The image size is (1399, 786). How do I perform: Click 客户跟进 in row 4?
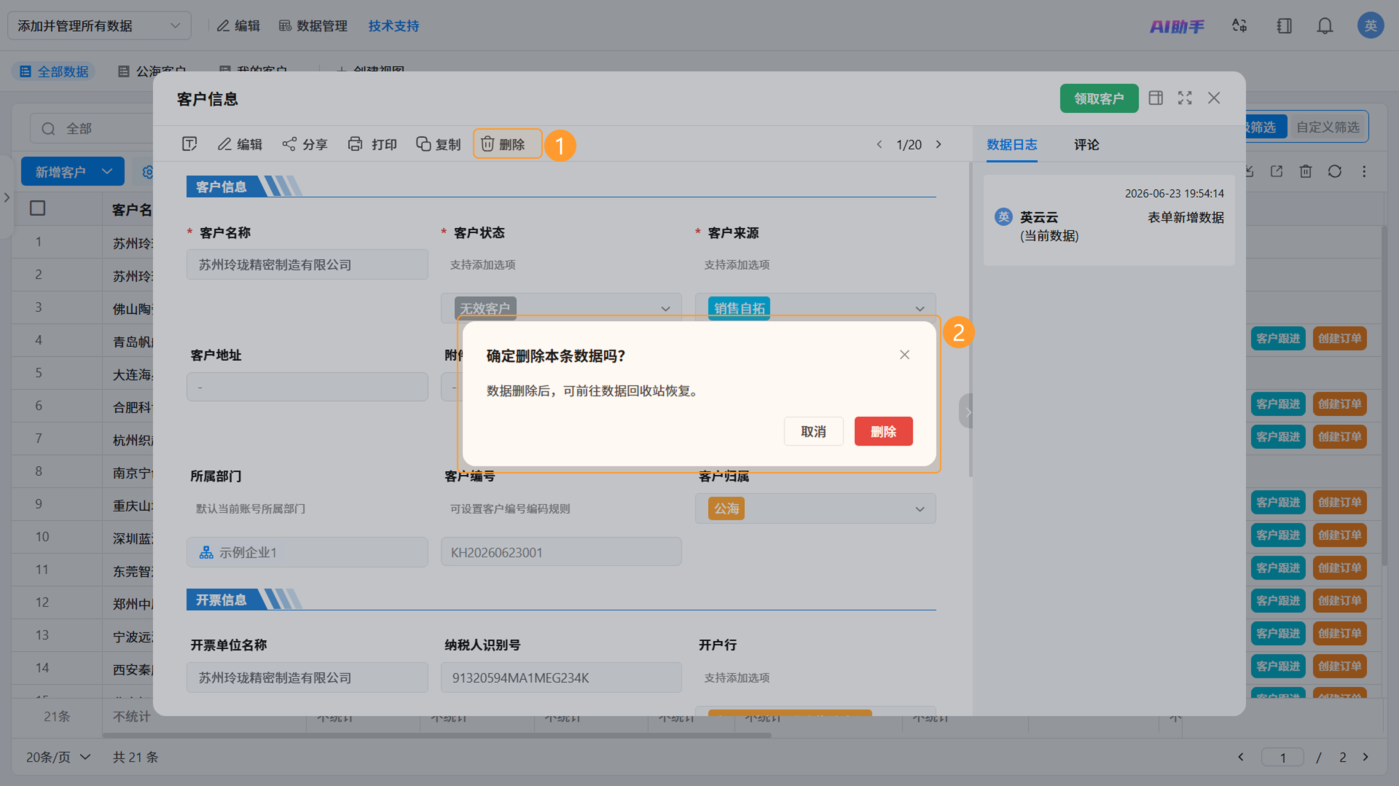coord(1278,339)
